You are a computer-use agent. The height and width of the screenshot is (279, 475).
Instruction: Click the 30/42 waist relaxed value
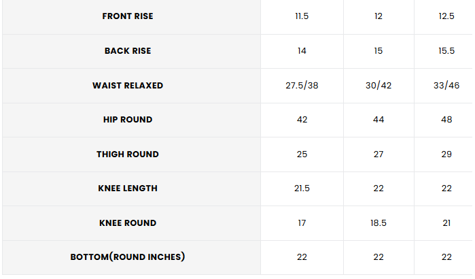click(x=379, y=86)
